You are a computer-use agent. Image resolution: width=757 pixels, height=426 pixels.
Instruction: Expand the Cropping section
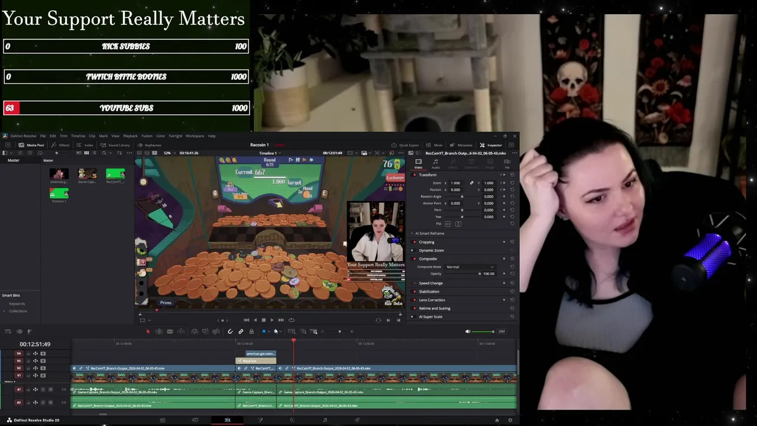(426, 242)
